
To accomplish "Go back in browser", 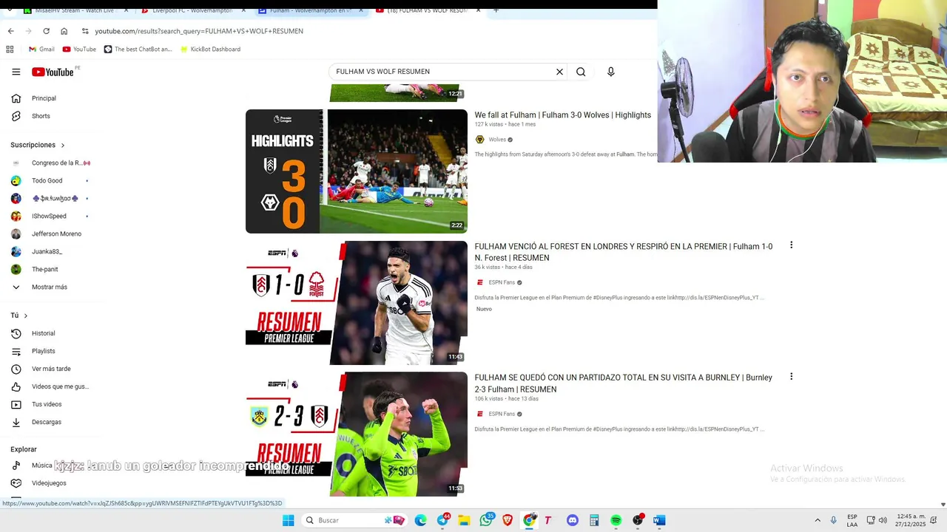I will tap(10, 31).
